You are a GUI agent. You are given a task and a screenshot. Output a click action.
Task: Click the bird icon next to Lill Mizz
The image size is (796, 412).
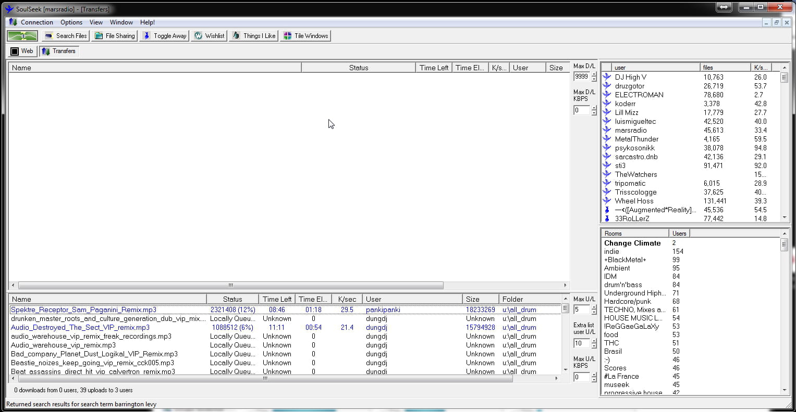tap(607, 112)
